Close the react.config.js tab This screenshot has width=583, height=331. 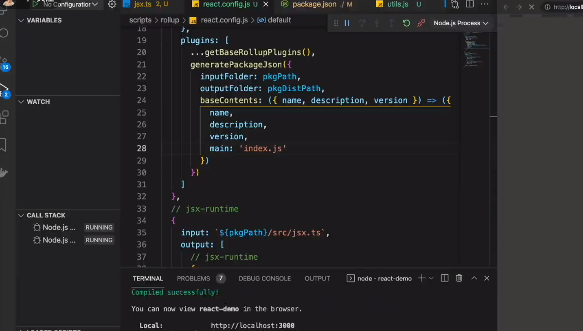[x=266, y=4]
